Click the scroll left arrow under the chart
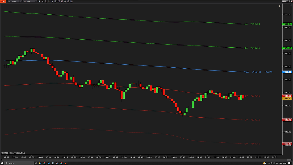This screenshot has height=165, width=293. pos(2,160)
